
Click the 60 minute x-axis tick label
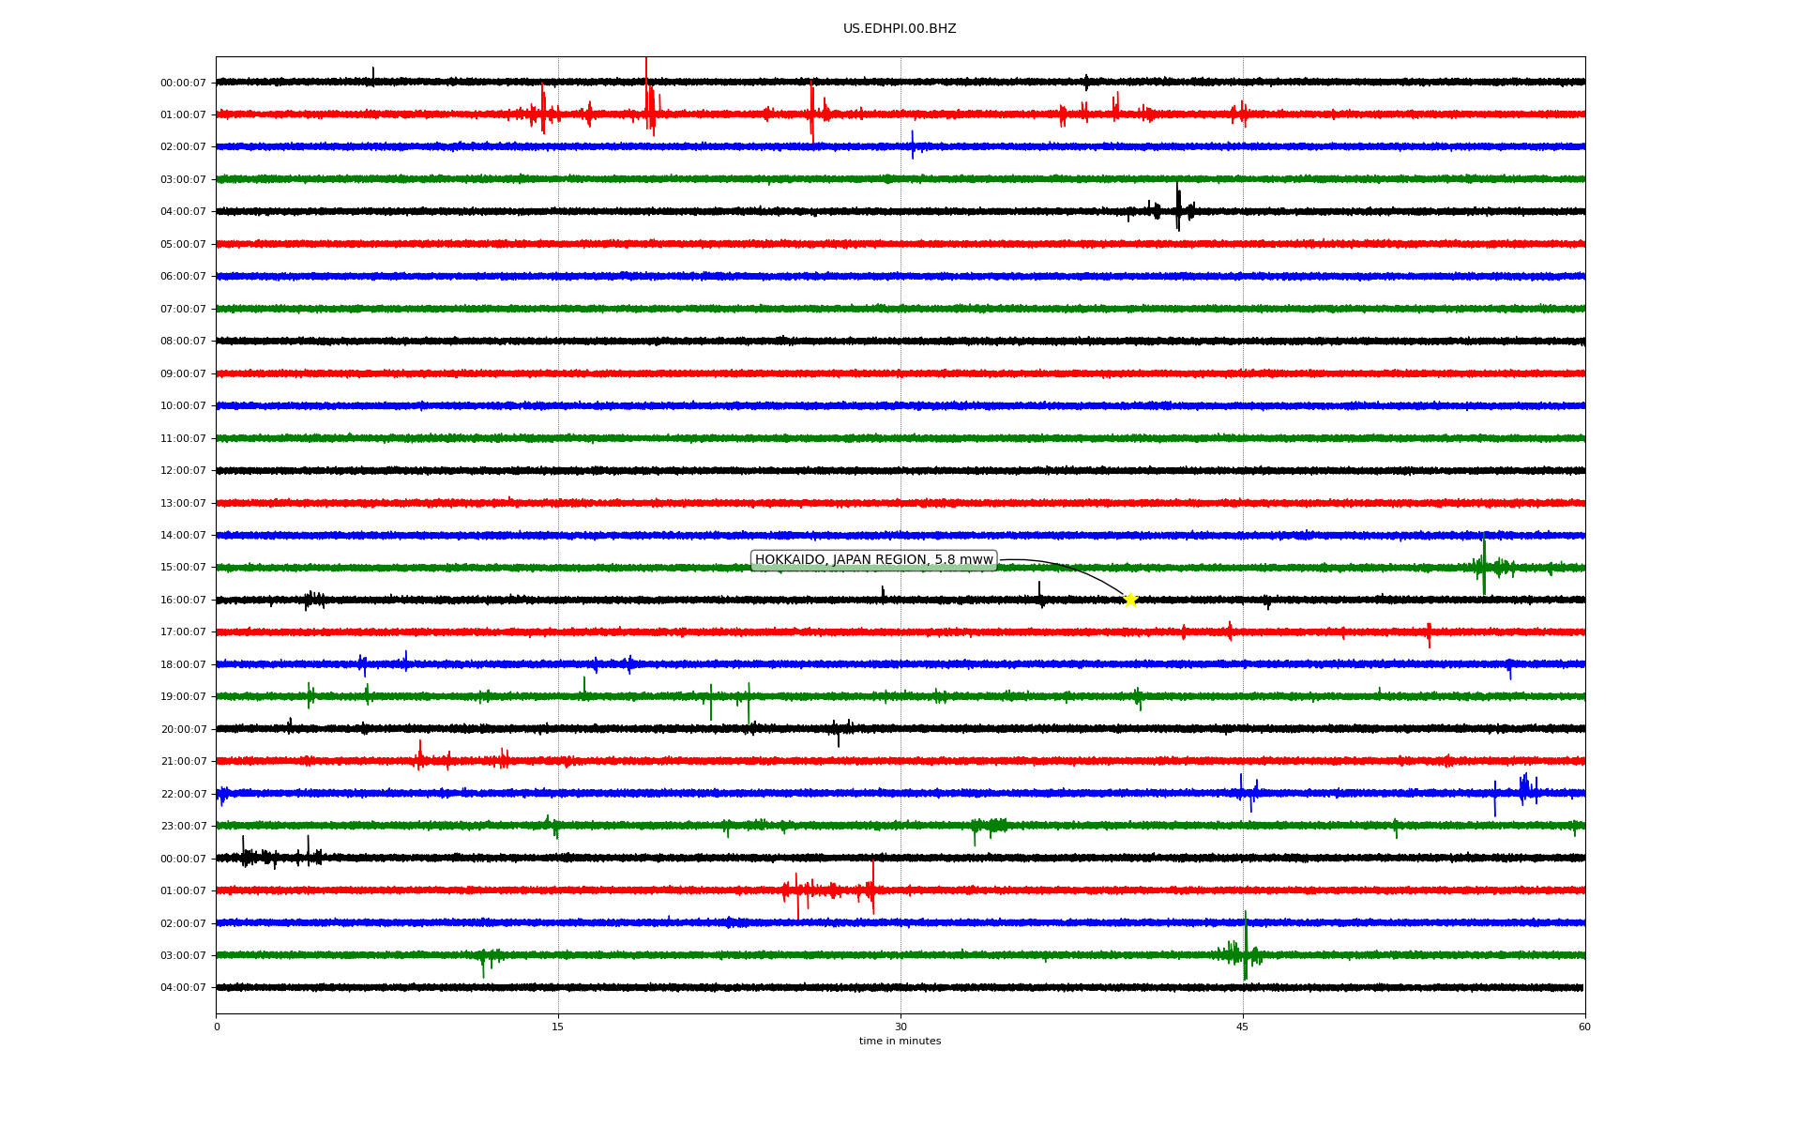coord(1584,1027)
